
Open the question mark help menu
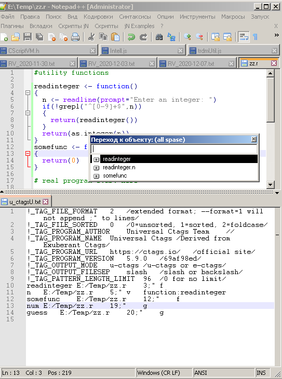[x=162, y=26]
